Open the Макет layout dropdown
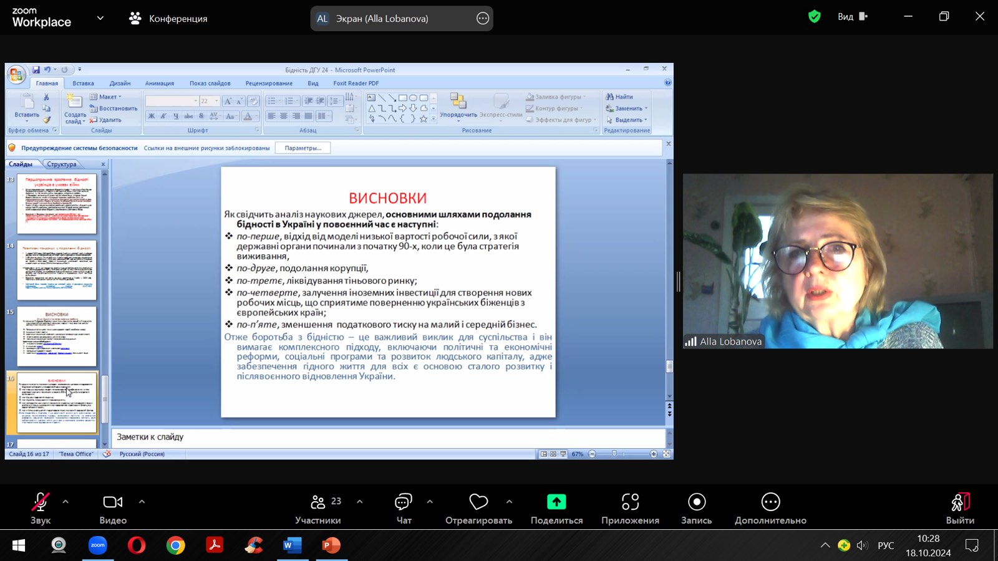 [106, 97]
